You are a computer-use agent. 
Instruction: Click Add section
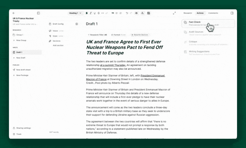pos(58,45)
